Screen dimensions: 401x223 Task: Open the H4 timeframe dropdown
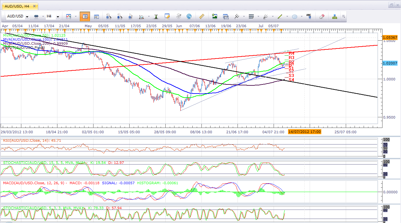tap(58, 17)
